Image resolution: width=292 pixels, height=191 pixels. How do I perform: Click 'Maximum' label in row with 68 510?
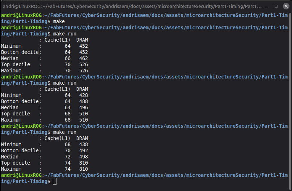pos(11,120)
